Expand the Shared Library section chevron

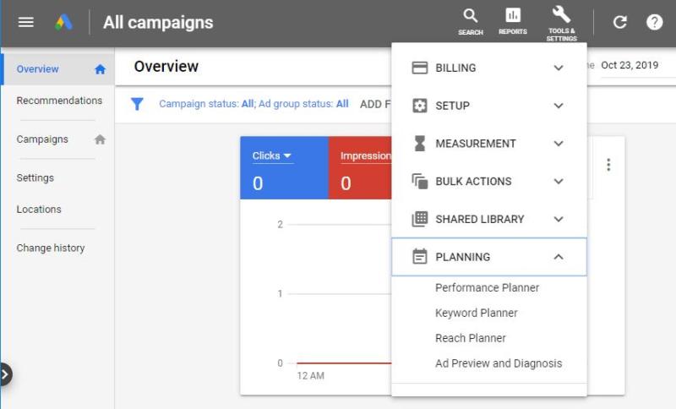pos(559,219)
